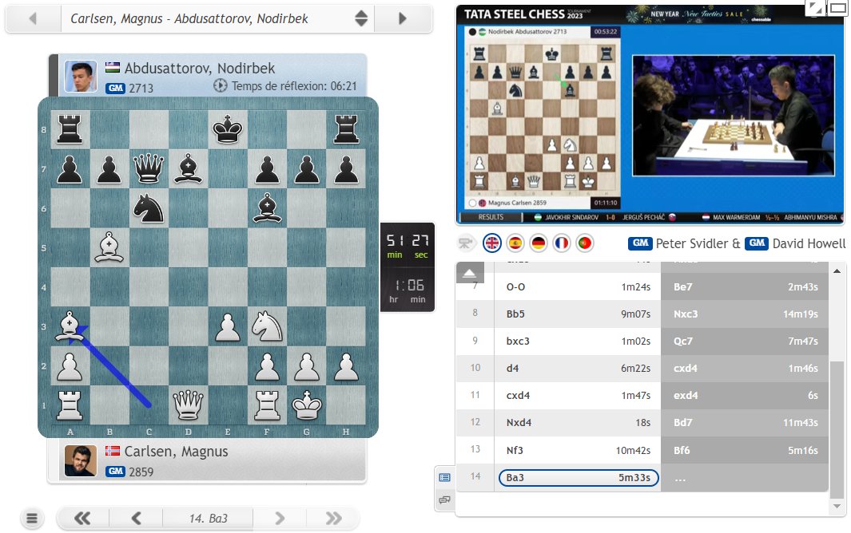Viewport: 851px width, 533px height.
Task: Pop out the video window
Action: coord(837,7)
